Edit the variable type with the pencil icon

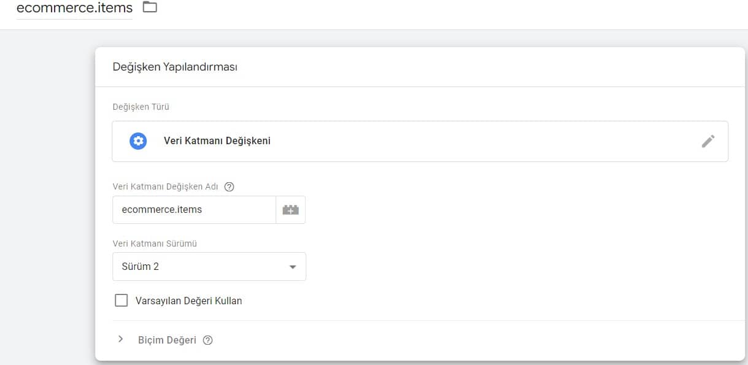pyautogui.click(x=708, y=141)
